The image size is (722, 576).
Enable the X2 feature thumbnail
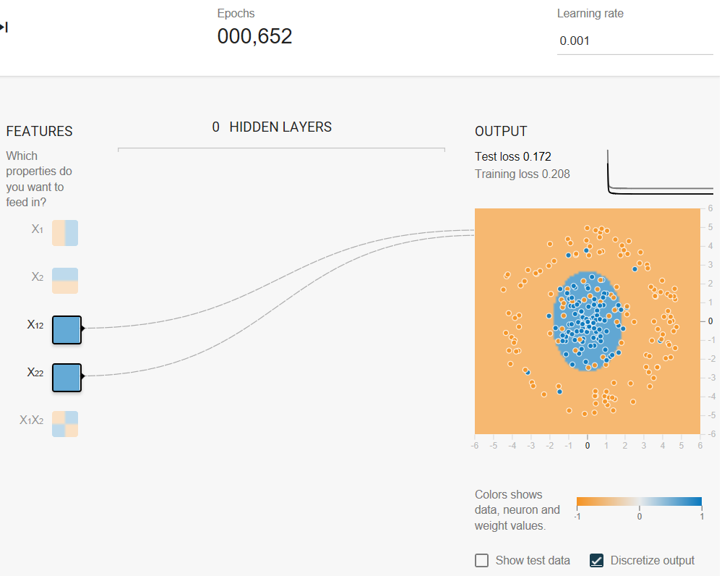coord(65,281)
